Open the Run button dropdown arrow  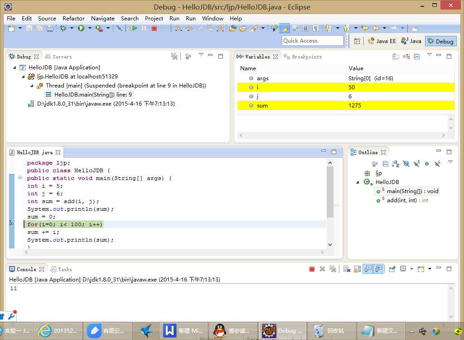(x=90, y=28)
